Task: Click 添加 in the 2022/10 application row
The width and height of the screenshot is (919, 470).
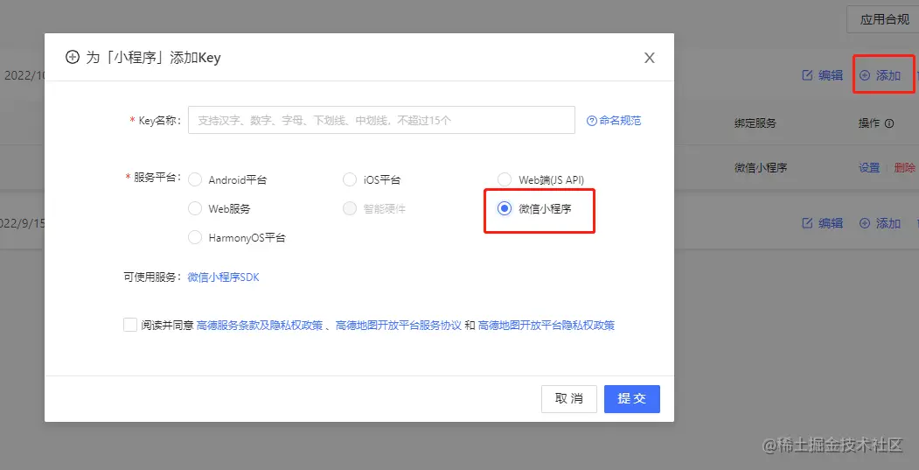Action: 881,75
